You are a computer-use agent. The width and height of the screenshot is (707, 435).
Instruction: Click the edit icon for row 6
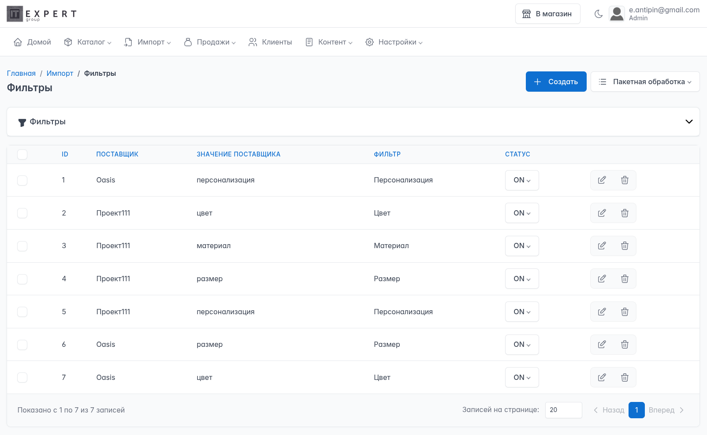[602, 345]
